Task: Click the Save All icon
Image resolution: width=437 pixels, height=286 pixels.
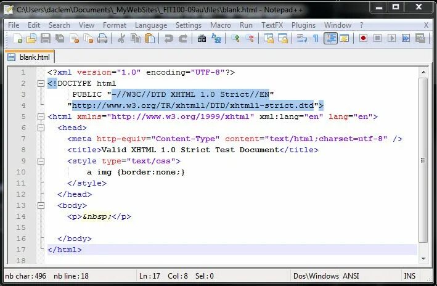Action: coord(60,38)
